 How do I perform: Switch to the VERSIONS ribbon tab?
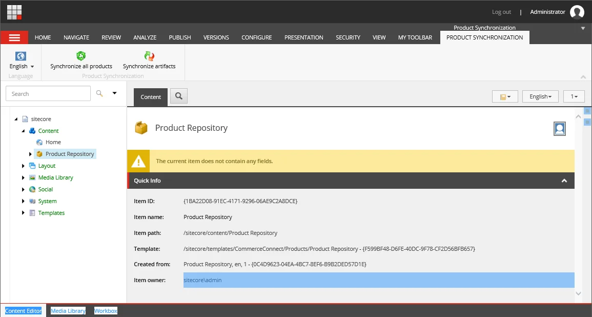pyautogui.click(x=216, y=37)
